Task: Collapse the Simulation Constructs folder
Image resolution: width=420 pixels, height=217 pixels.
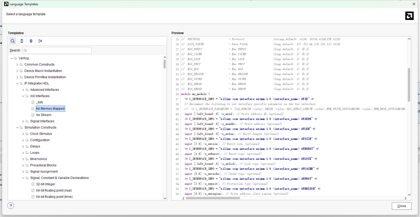Action: click(x=17, y=127)
